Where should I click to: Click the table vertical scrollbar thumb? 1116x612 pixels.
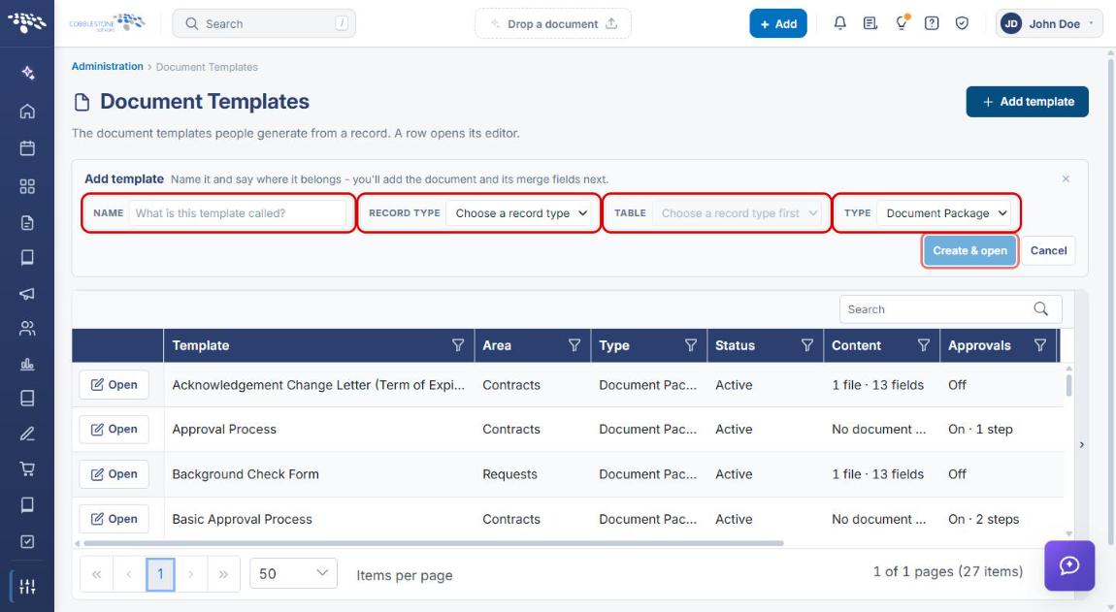[1068, 385]
